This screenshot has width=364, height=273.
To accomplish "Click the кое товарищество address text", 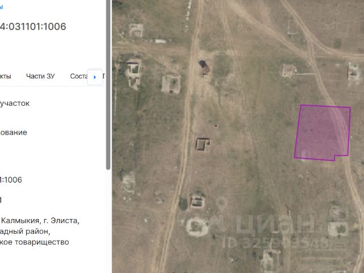I will point(34,242).
